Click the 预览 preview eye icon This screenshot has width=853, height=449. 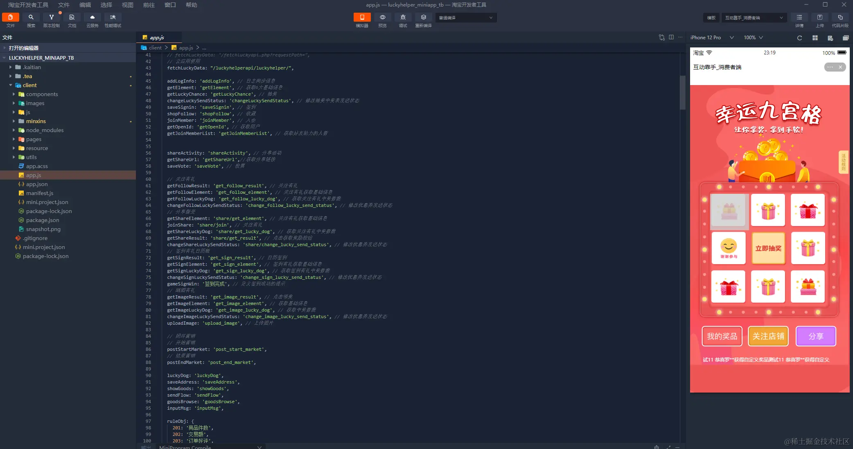pyautogui.click(x=382, y=18)
